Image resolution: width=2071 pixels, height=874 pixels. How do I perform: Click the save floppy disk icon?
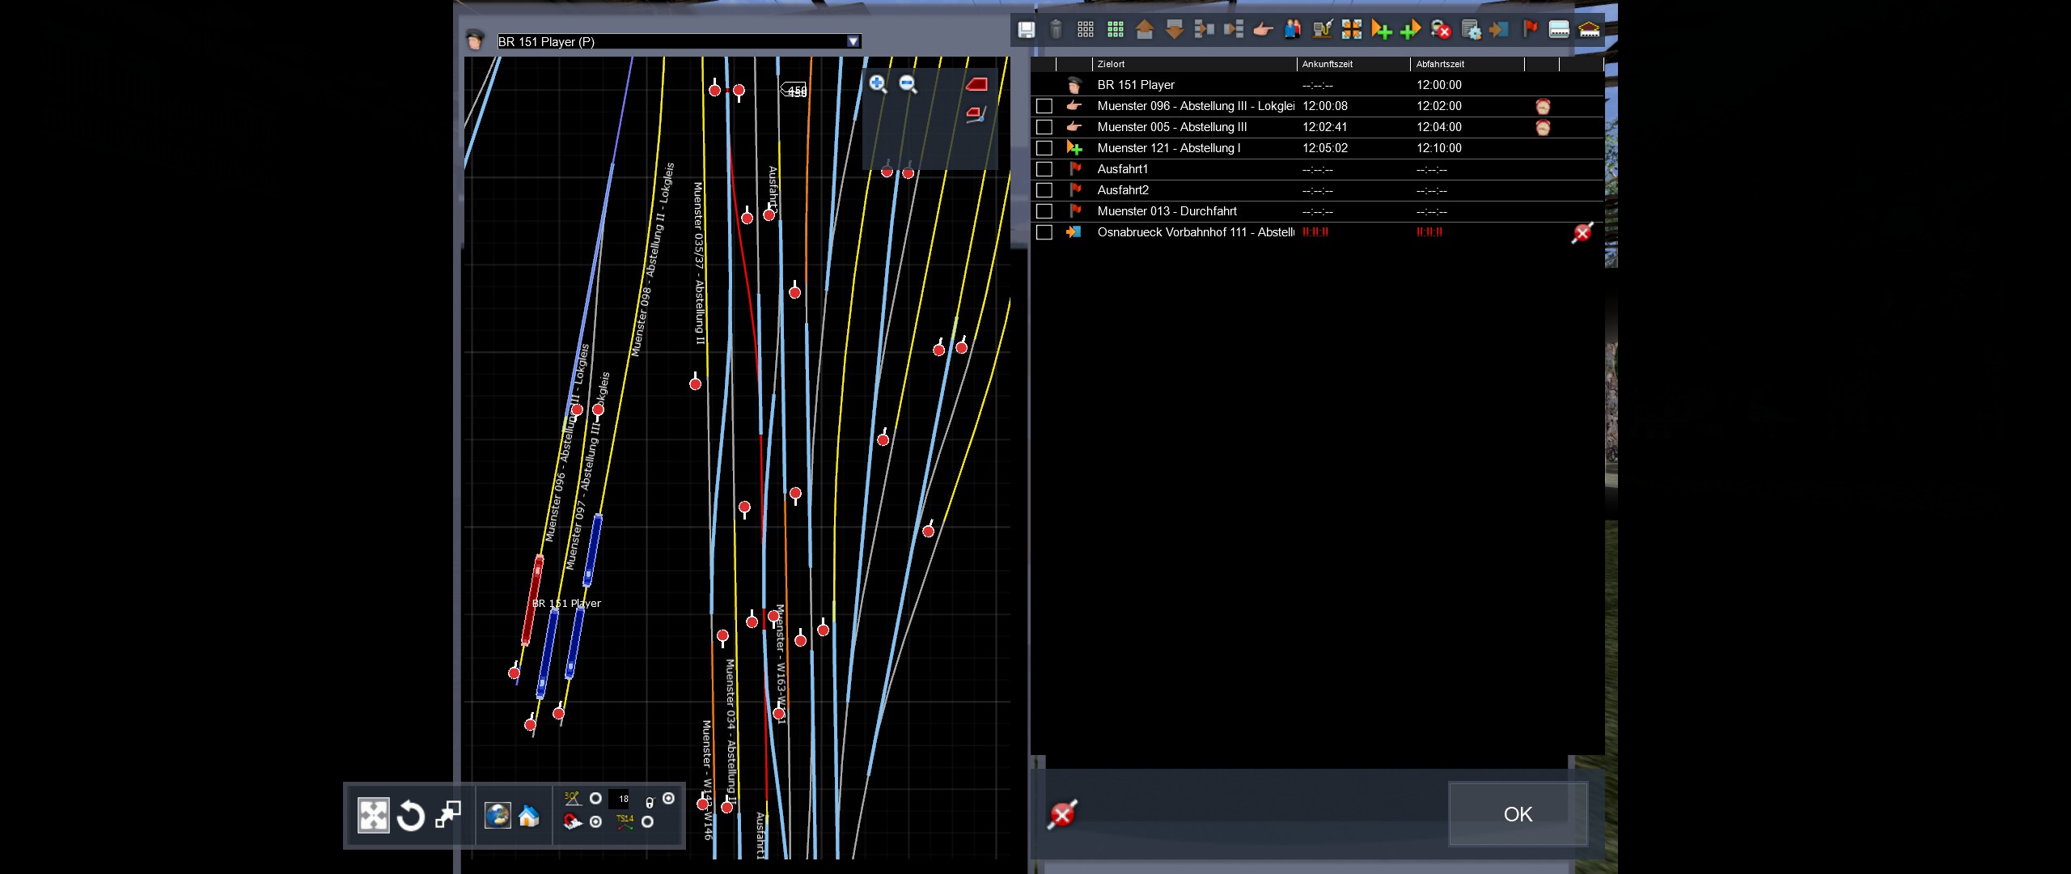1026,31
